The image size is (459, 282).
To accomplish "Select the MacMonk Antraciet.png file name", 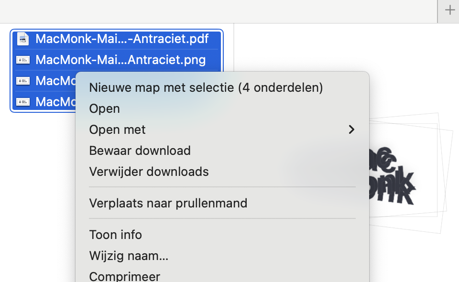I will click(120, 60).
